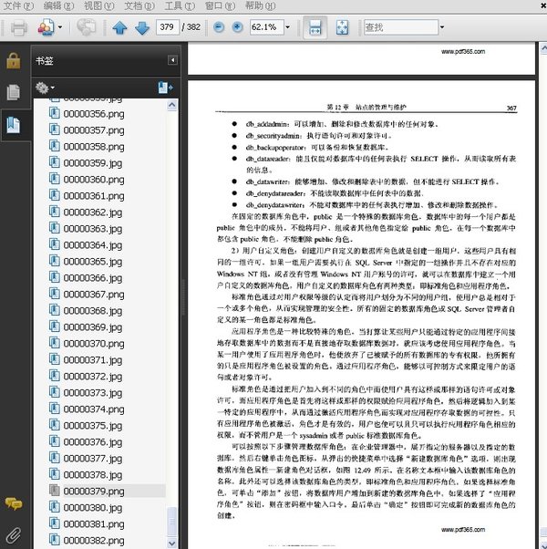Toggle fit width scrolling mode
The width and height of the screenshot is (547, 549).
tap(315, 27)
